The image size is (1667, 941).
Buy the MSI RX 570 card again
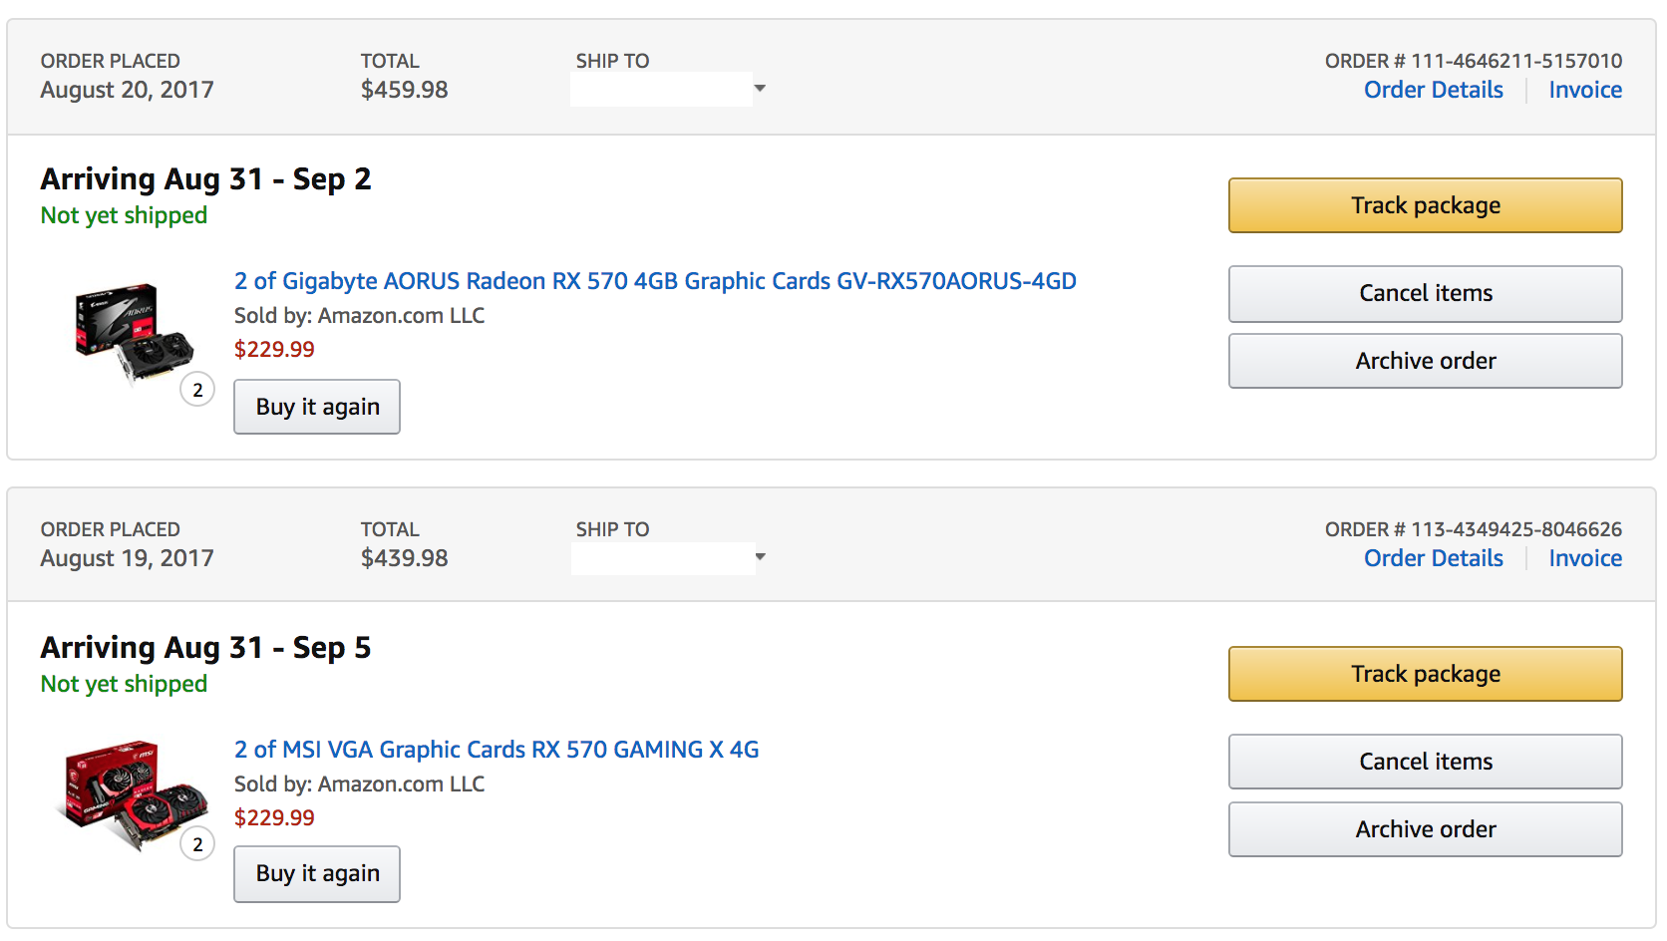coord(317,874)
